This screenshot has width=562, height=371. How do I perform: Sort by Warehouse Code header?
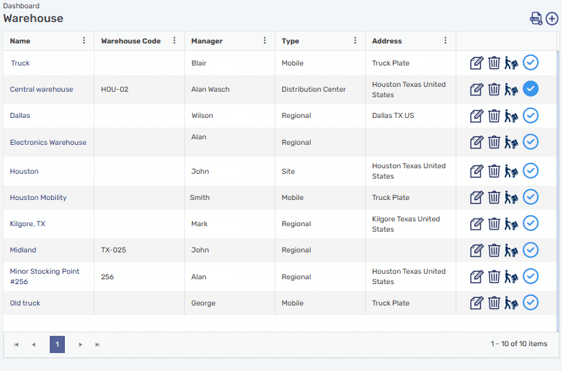(130, 41)
